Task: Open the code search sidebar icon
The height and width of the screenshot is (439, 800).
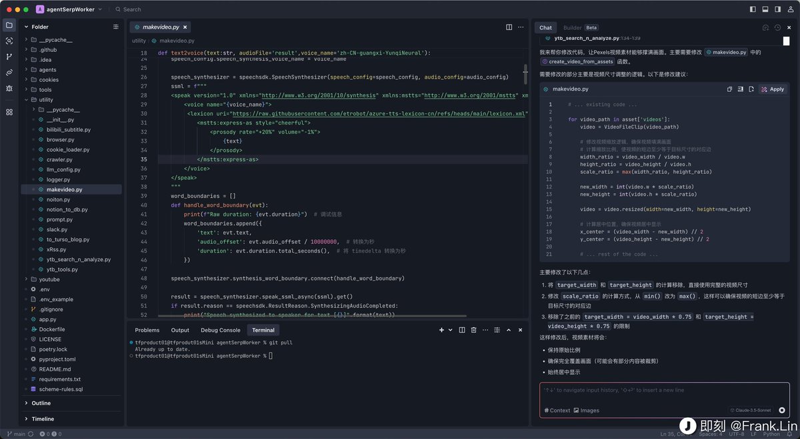Action: point(9,41)
